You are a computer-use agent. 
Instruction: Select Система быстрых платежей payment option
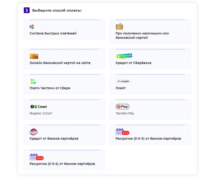pyautogui.click(x=53, y=33)
